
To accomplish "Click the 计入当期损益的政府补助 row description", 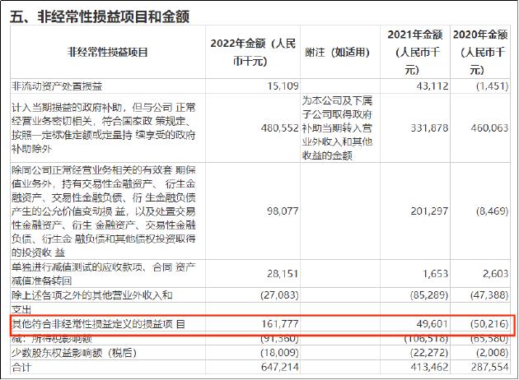I will 104,128.
